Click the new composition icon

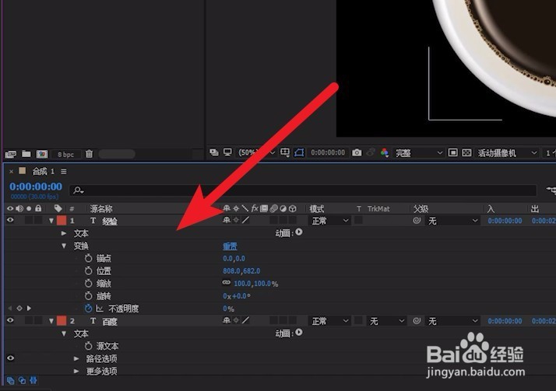tap(42, 154)
